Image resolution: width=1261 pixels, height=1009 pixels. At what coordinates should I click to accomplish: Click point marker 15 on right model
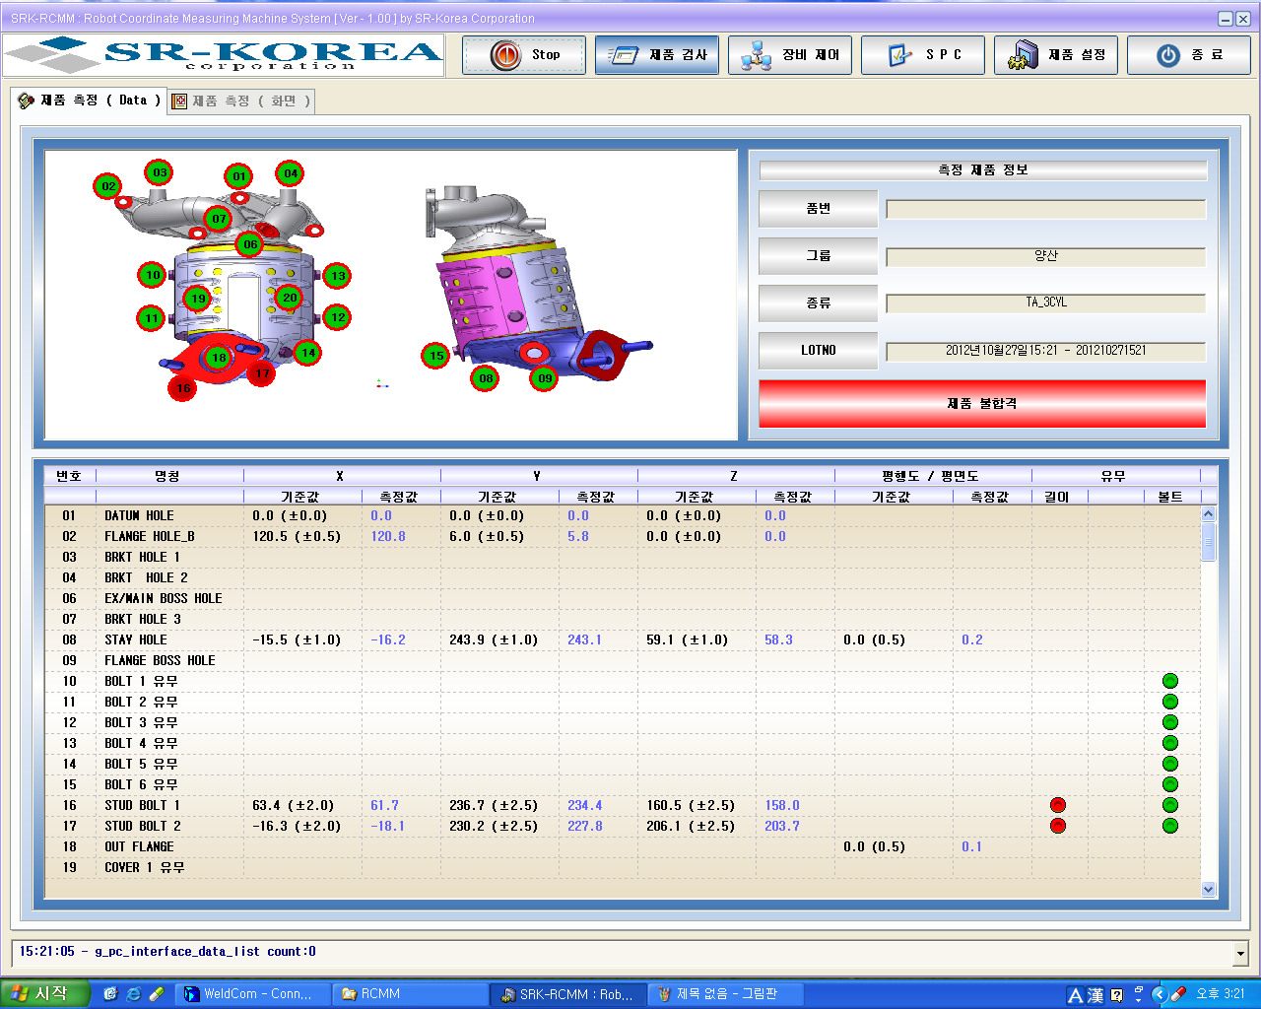point(435,356)
